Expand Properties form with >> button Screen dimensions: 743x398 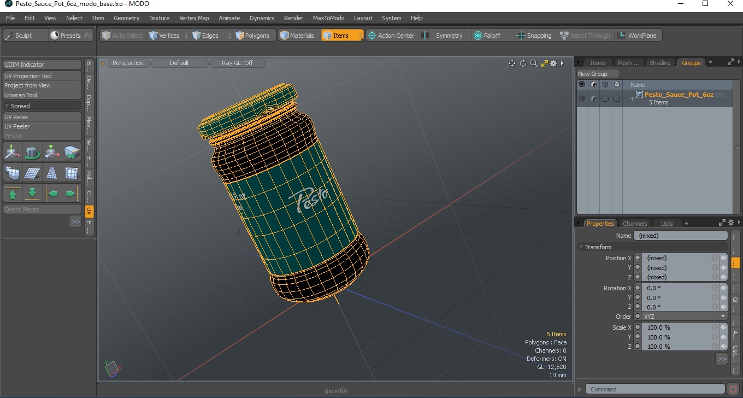[722, 359]
